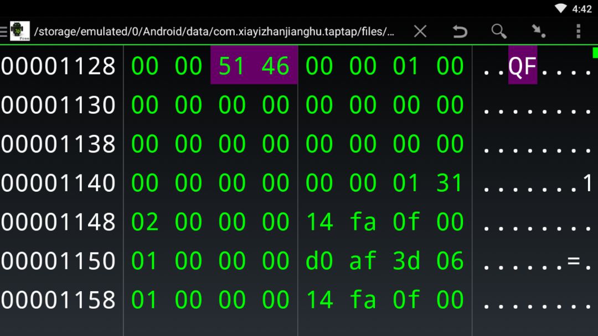Select offset 00001138
598x336 pixels.
pos(58,144)
